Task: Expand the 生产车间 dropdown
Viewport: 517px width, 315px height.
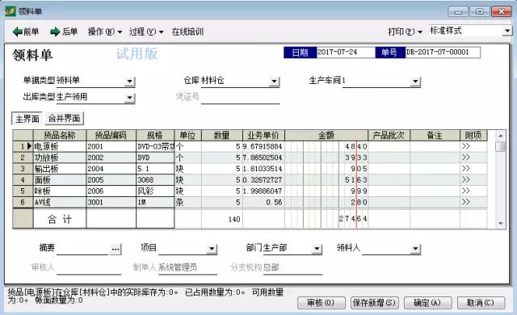Action: coord(416,81)
